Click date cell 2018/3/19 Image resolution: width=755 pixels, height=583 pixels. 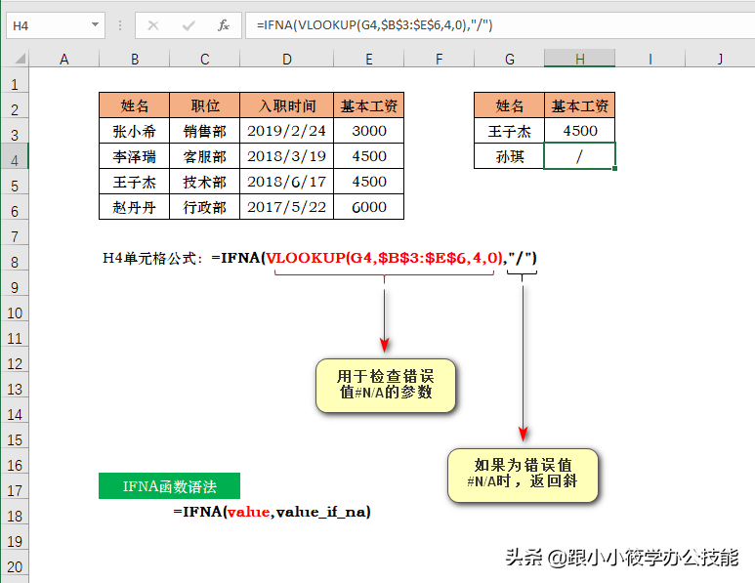286,156
